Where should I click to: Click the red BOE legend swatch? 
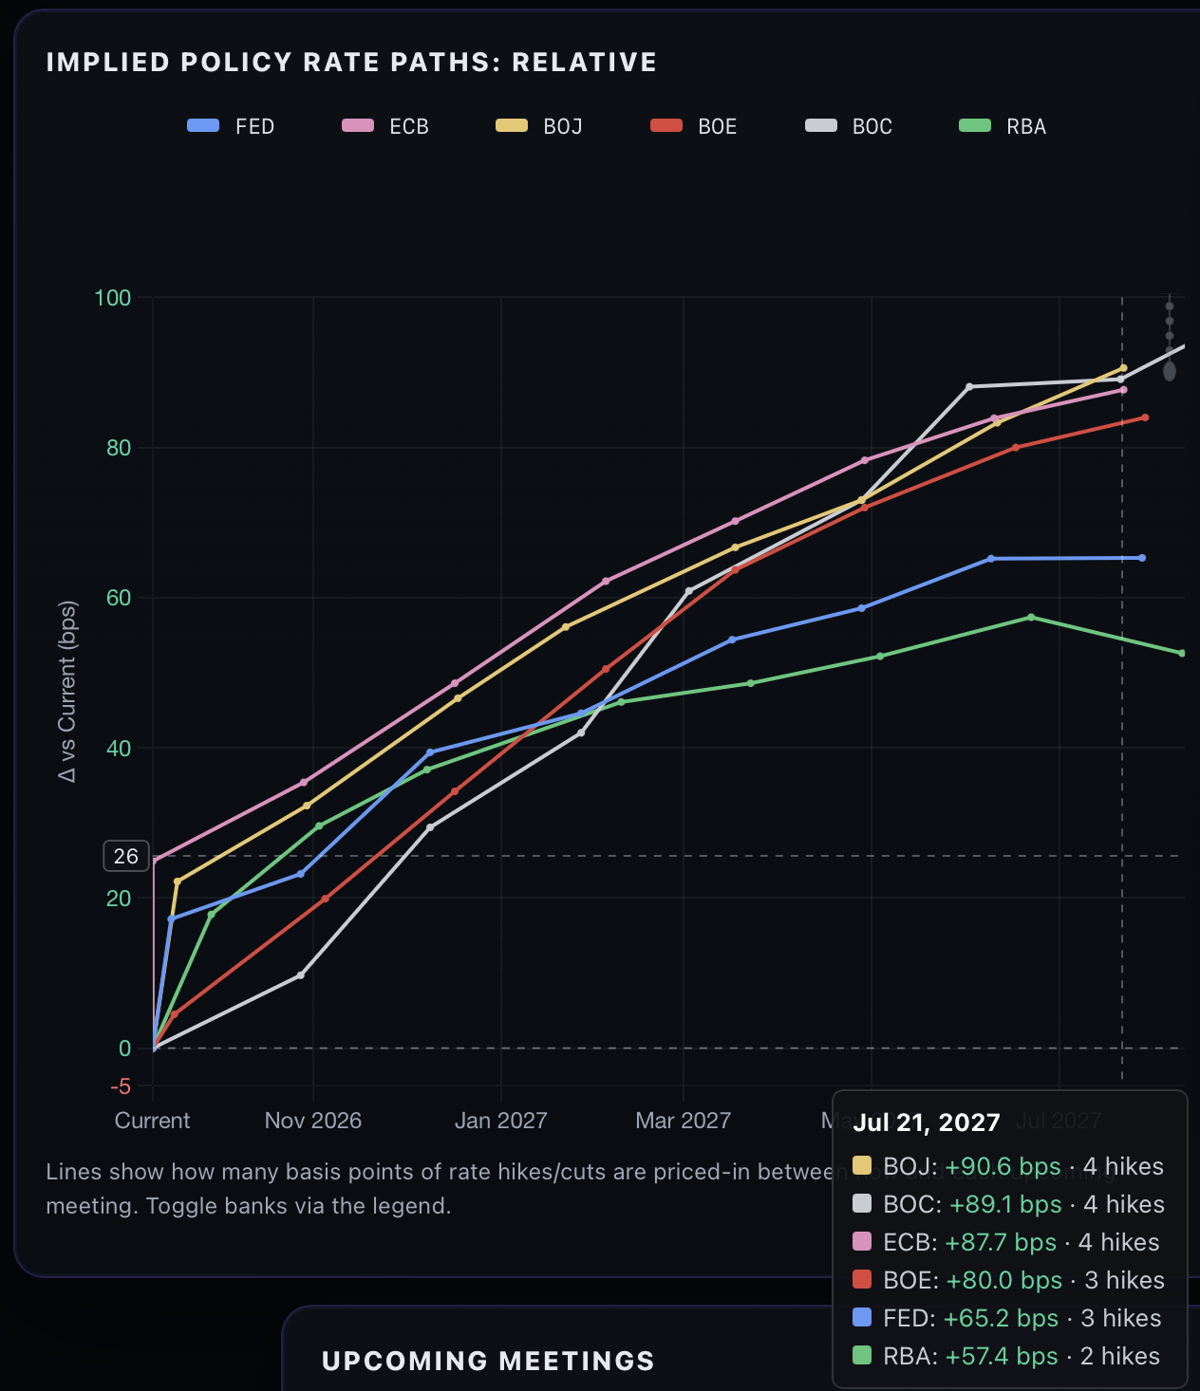[666, 125]
